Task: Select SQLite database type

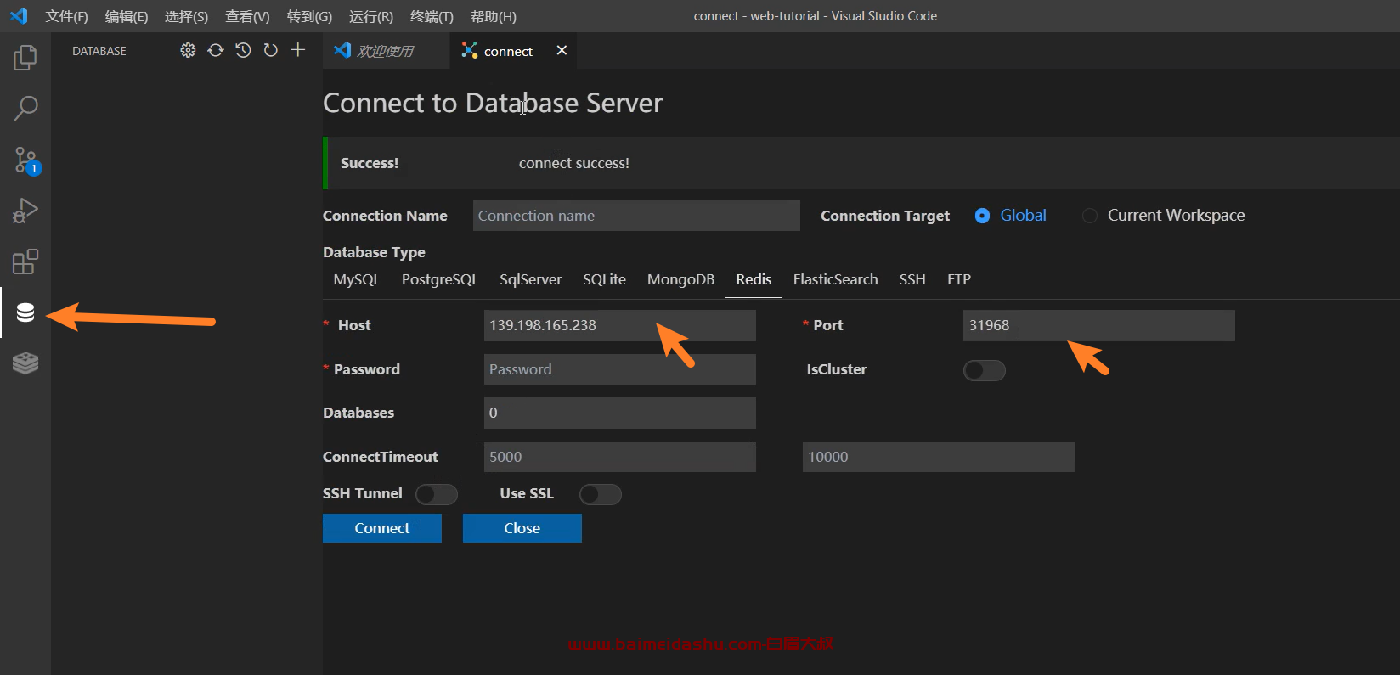Action: coord(604,279)
